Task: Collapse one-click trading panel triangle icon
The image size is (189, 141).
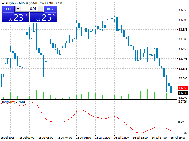Action: 3,3
